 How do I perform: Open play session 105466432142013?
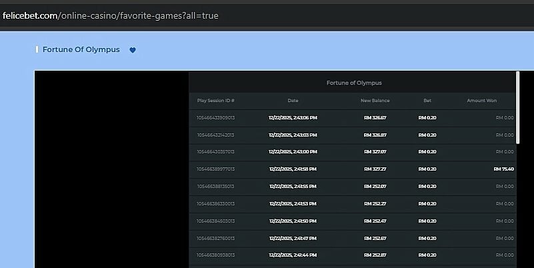click(215, 135)
